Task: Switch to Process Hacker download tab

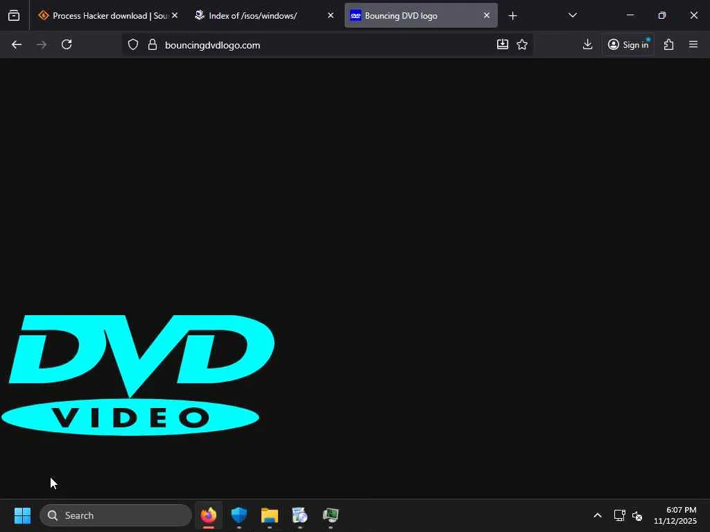Action: (x=107, y=15)
